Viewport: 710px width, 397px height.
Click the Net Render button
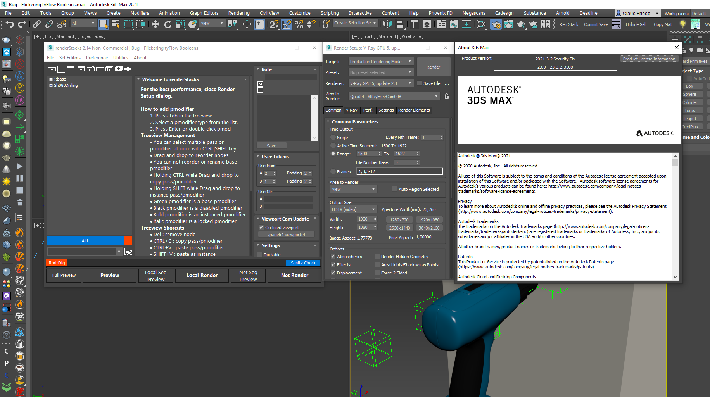(x=294, y=275)
